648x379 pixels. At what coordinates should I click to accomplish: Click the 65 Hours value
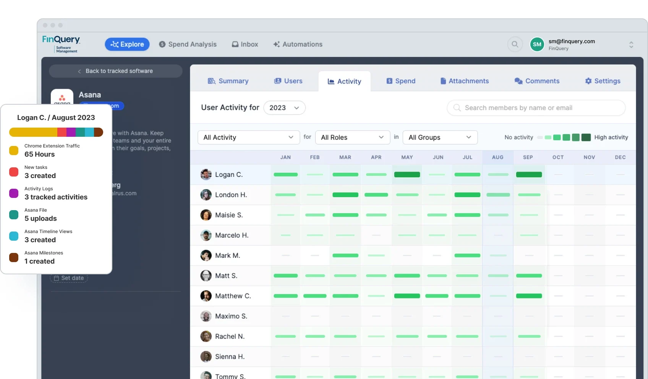[40, 154]
